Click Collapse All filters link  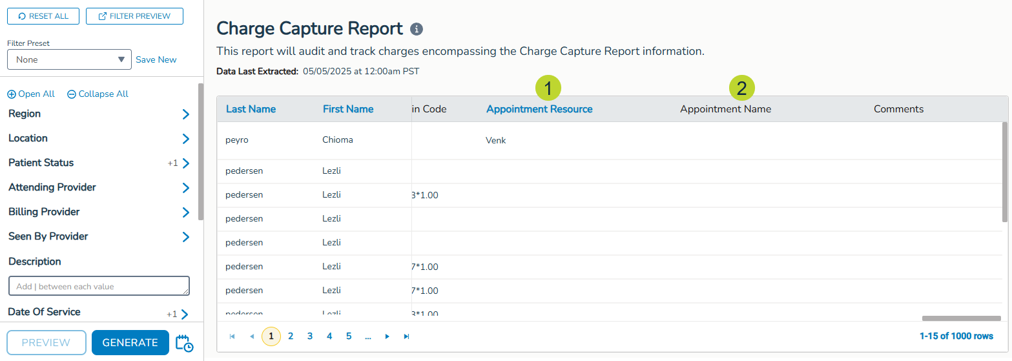click(x=98, y=94)
